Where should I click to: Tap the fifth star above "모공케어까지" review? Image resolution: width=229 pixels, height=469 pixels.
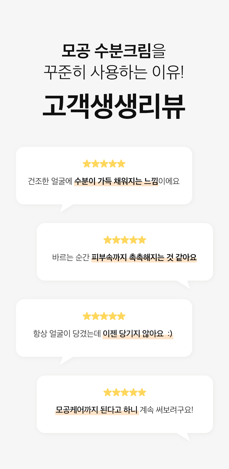(x=142, y=392)
